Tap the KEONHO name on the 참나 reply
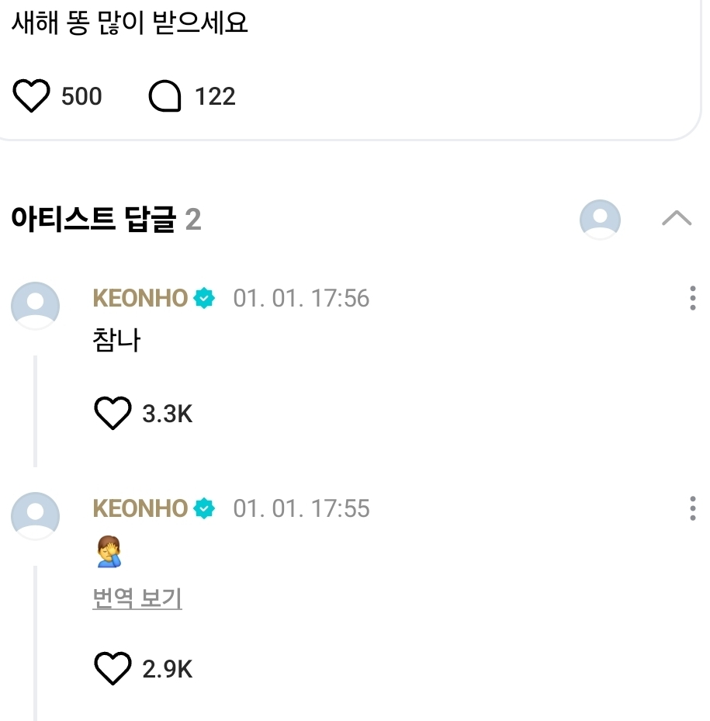 tap(140, 298)
